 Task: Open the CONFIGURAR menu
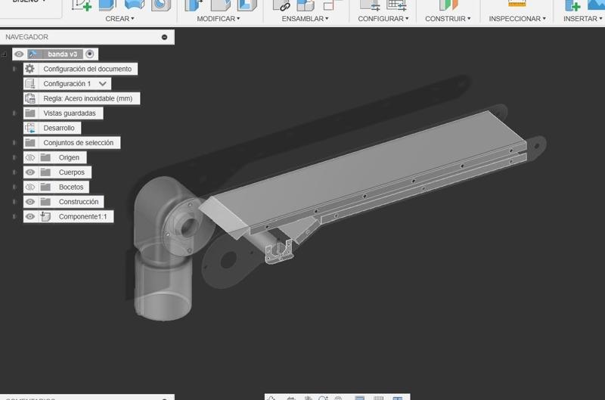point(383,18)
